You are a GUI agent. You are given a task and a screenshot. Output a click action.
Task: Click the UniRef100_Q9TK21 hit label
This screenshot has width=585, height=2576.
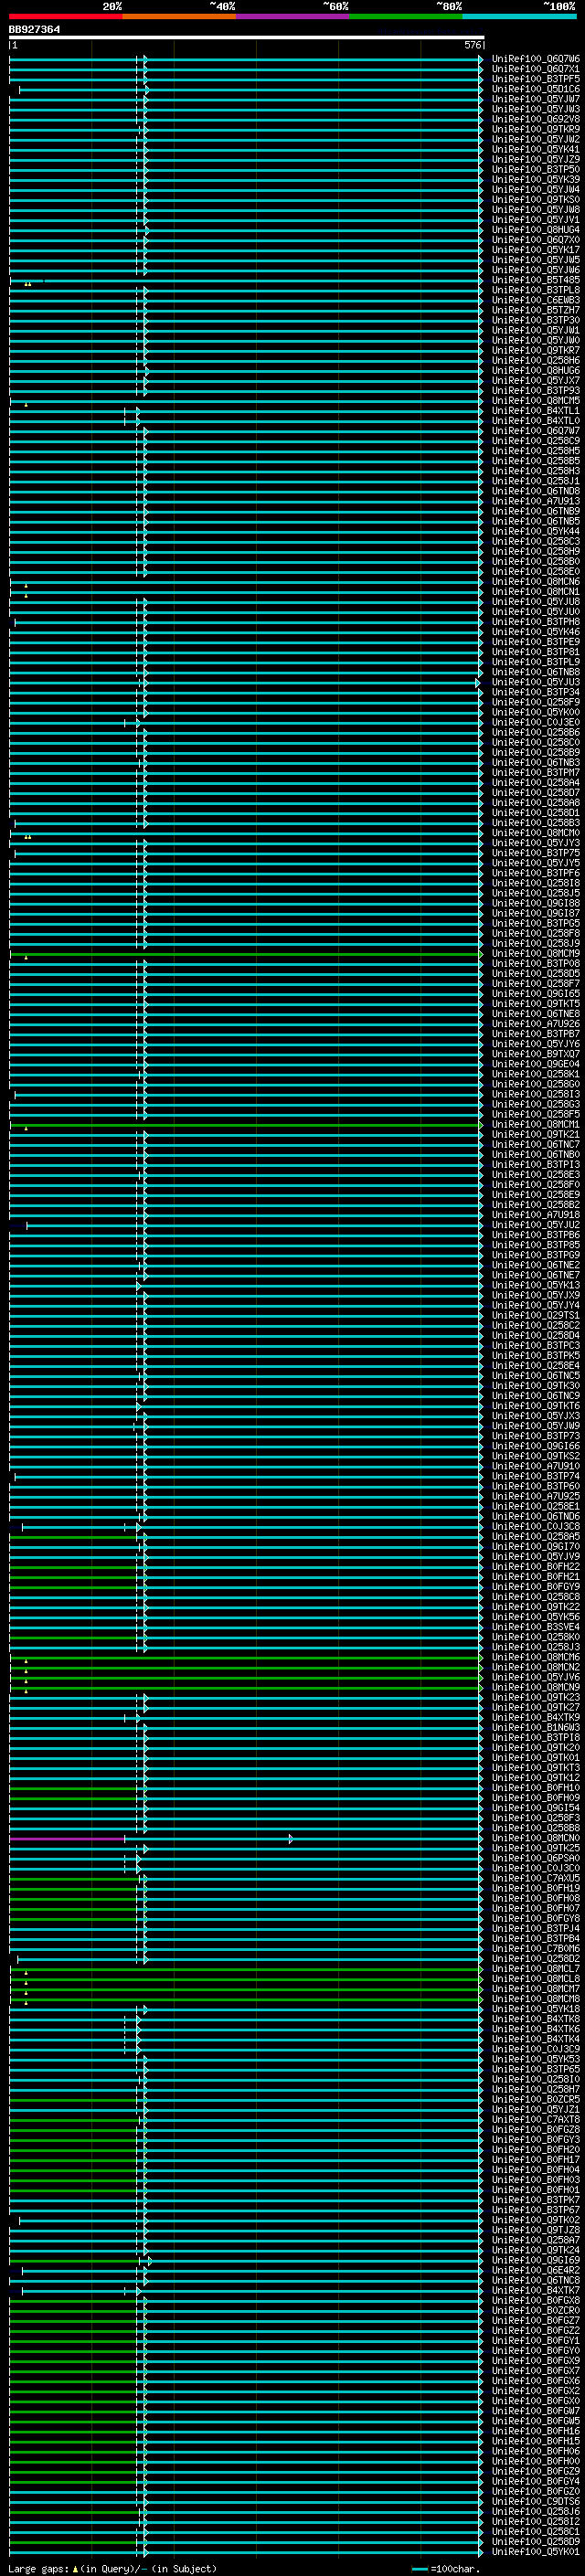pyautogui.click(x=536, y=1134)
